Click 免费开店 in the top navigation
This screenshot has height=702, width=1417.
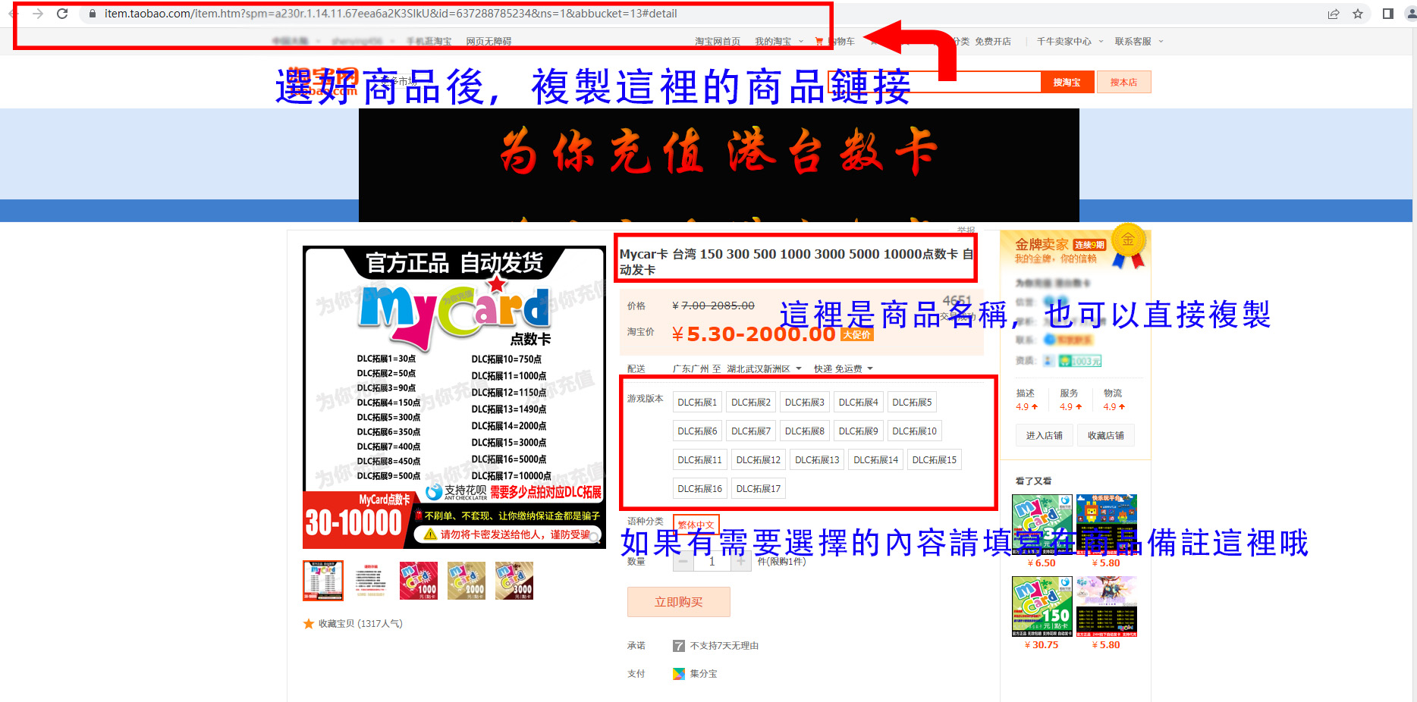pos(993,42)
